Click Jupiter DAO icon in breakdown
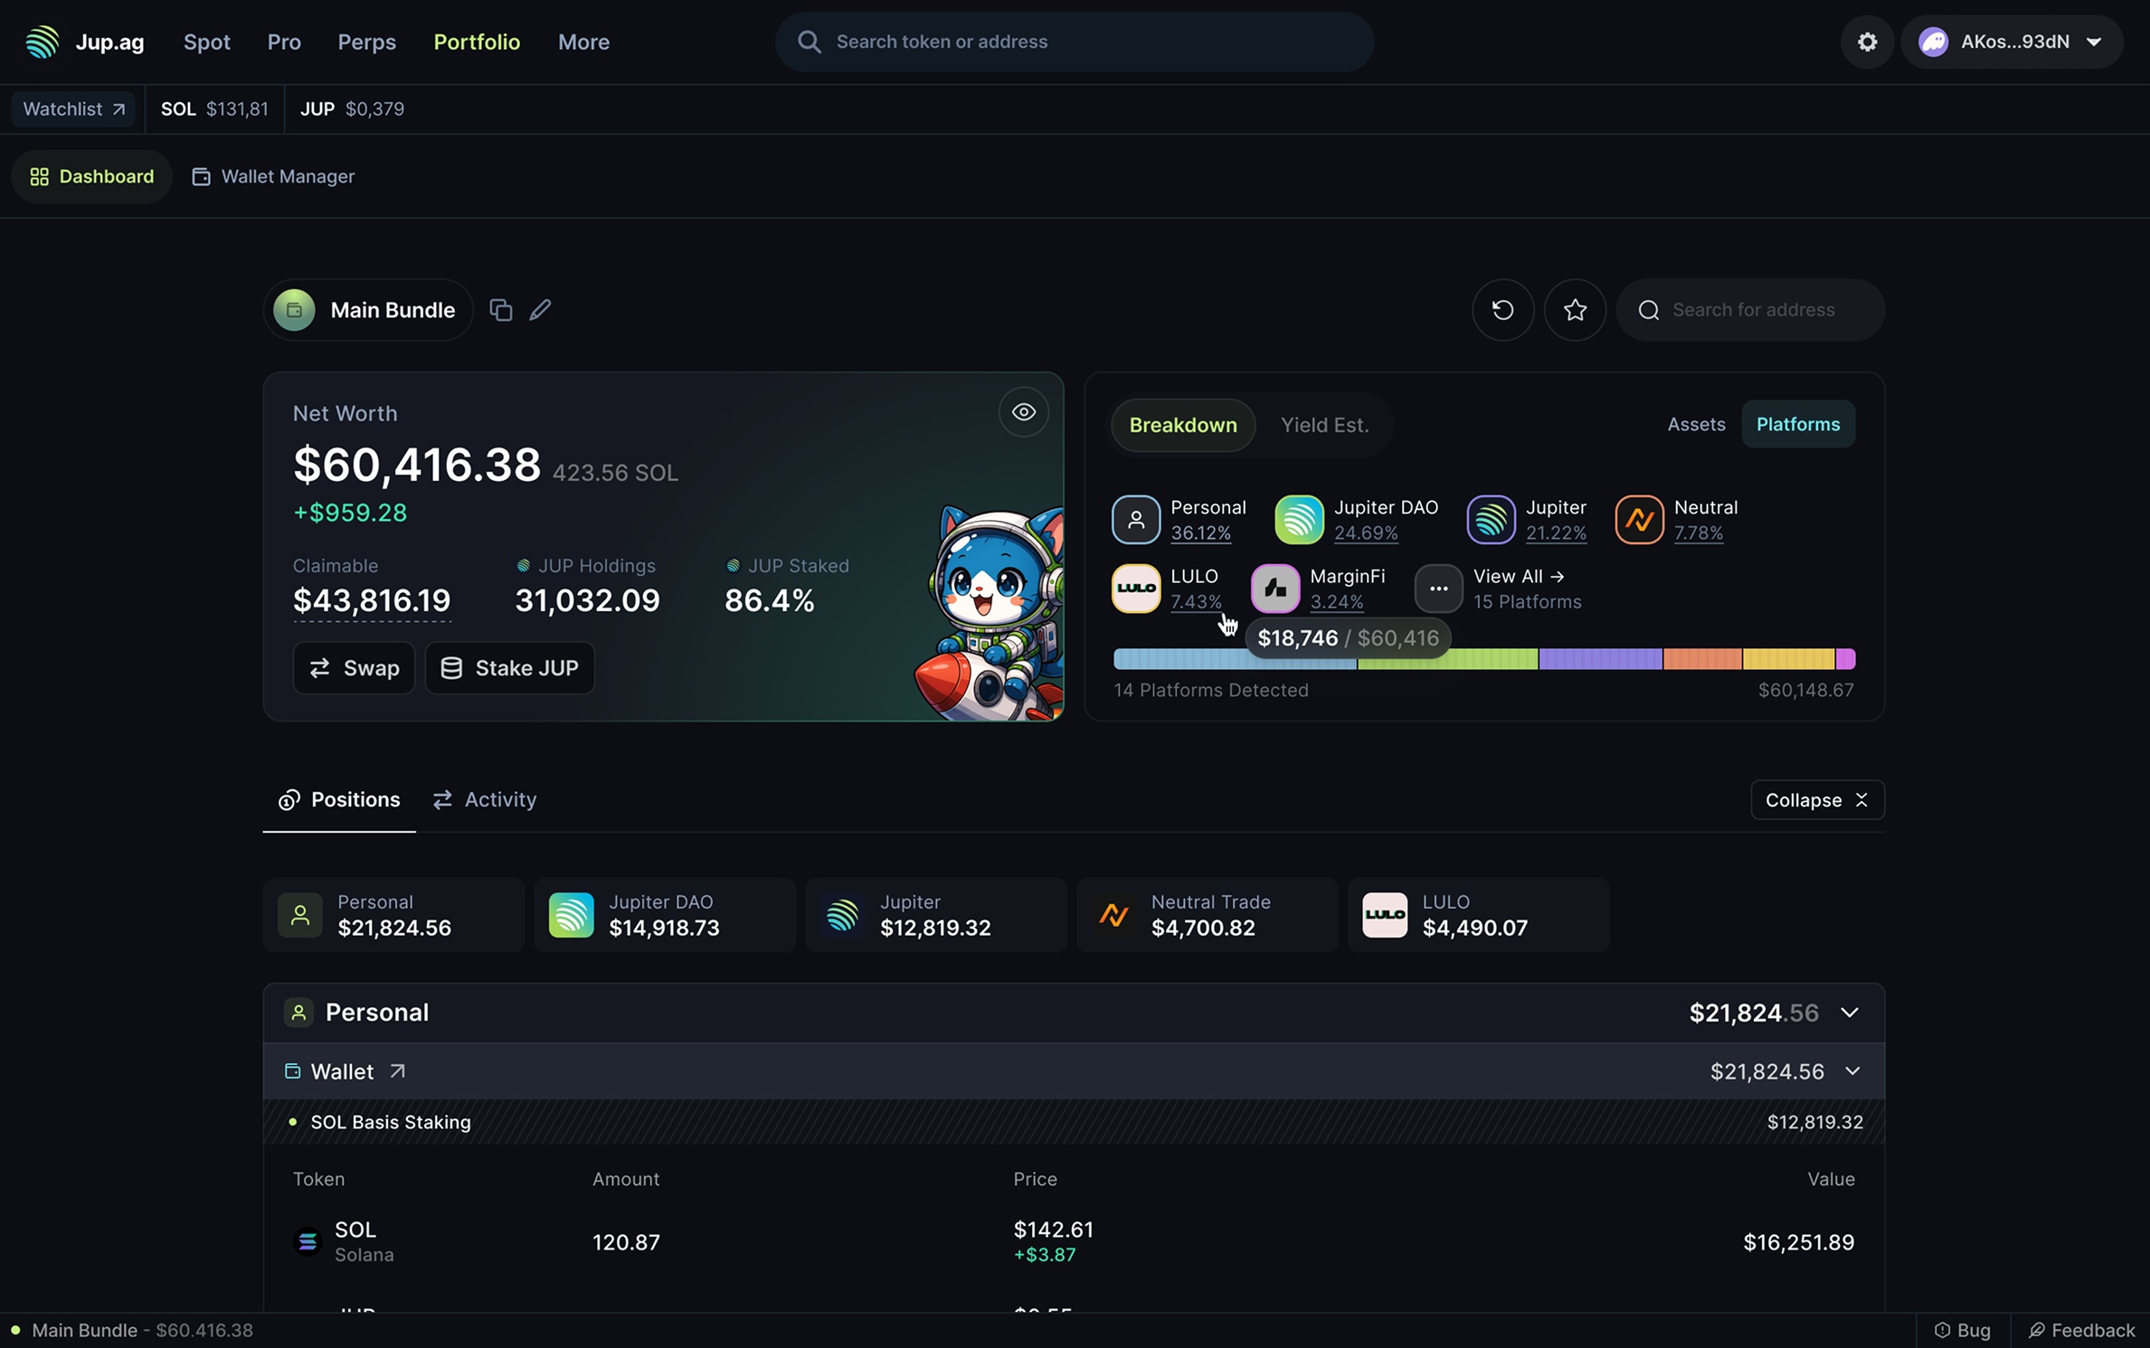Viewport: 2150px width, 1348px height. tap(1299, 520)
